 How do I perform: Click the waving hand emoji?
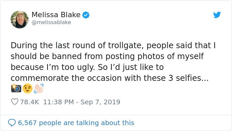coord(39,88)
